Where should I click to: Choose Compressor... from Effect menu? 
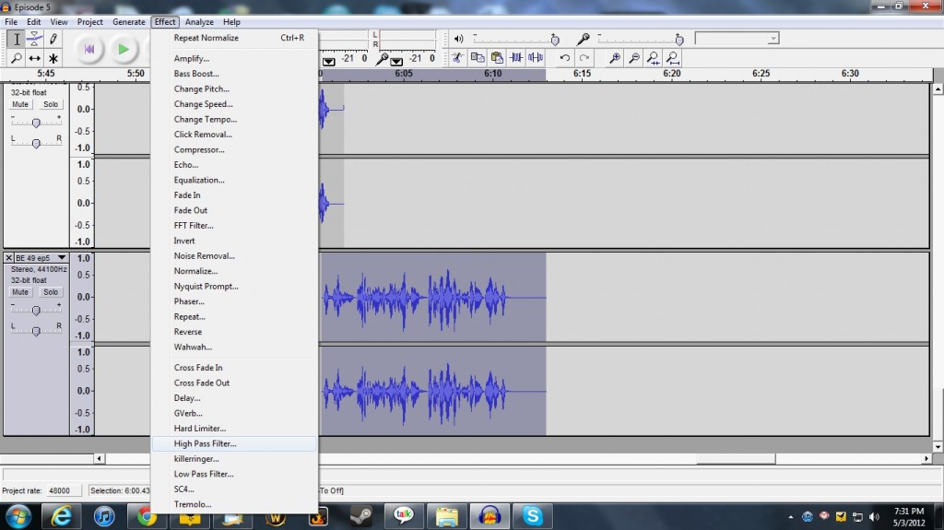(x=234, y=149)
